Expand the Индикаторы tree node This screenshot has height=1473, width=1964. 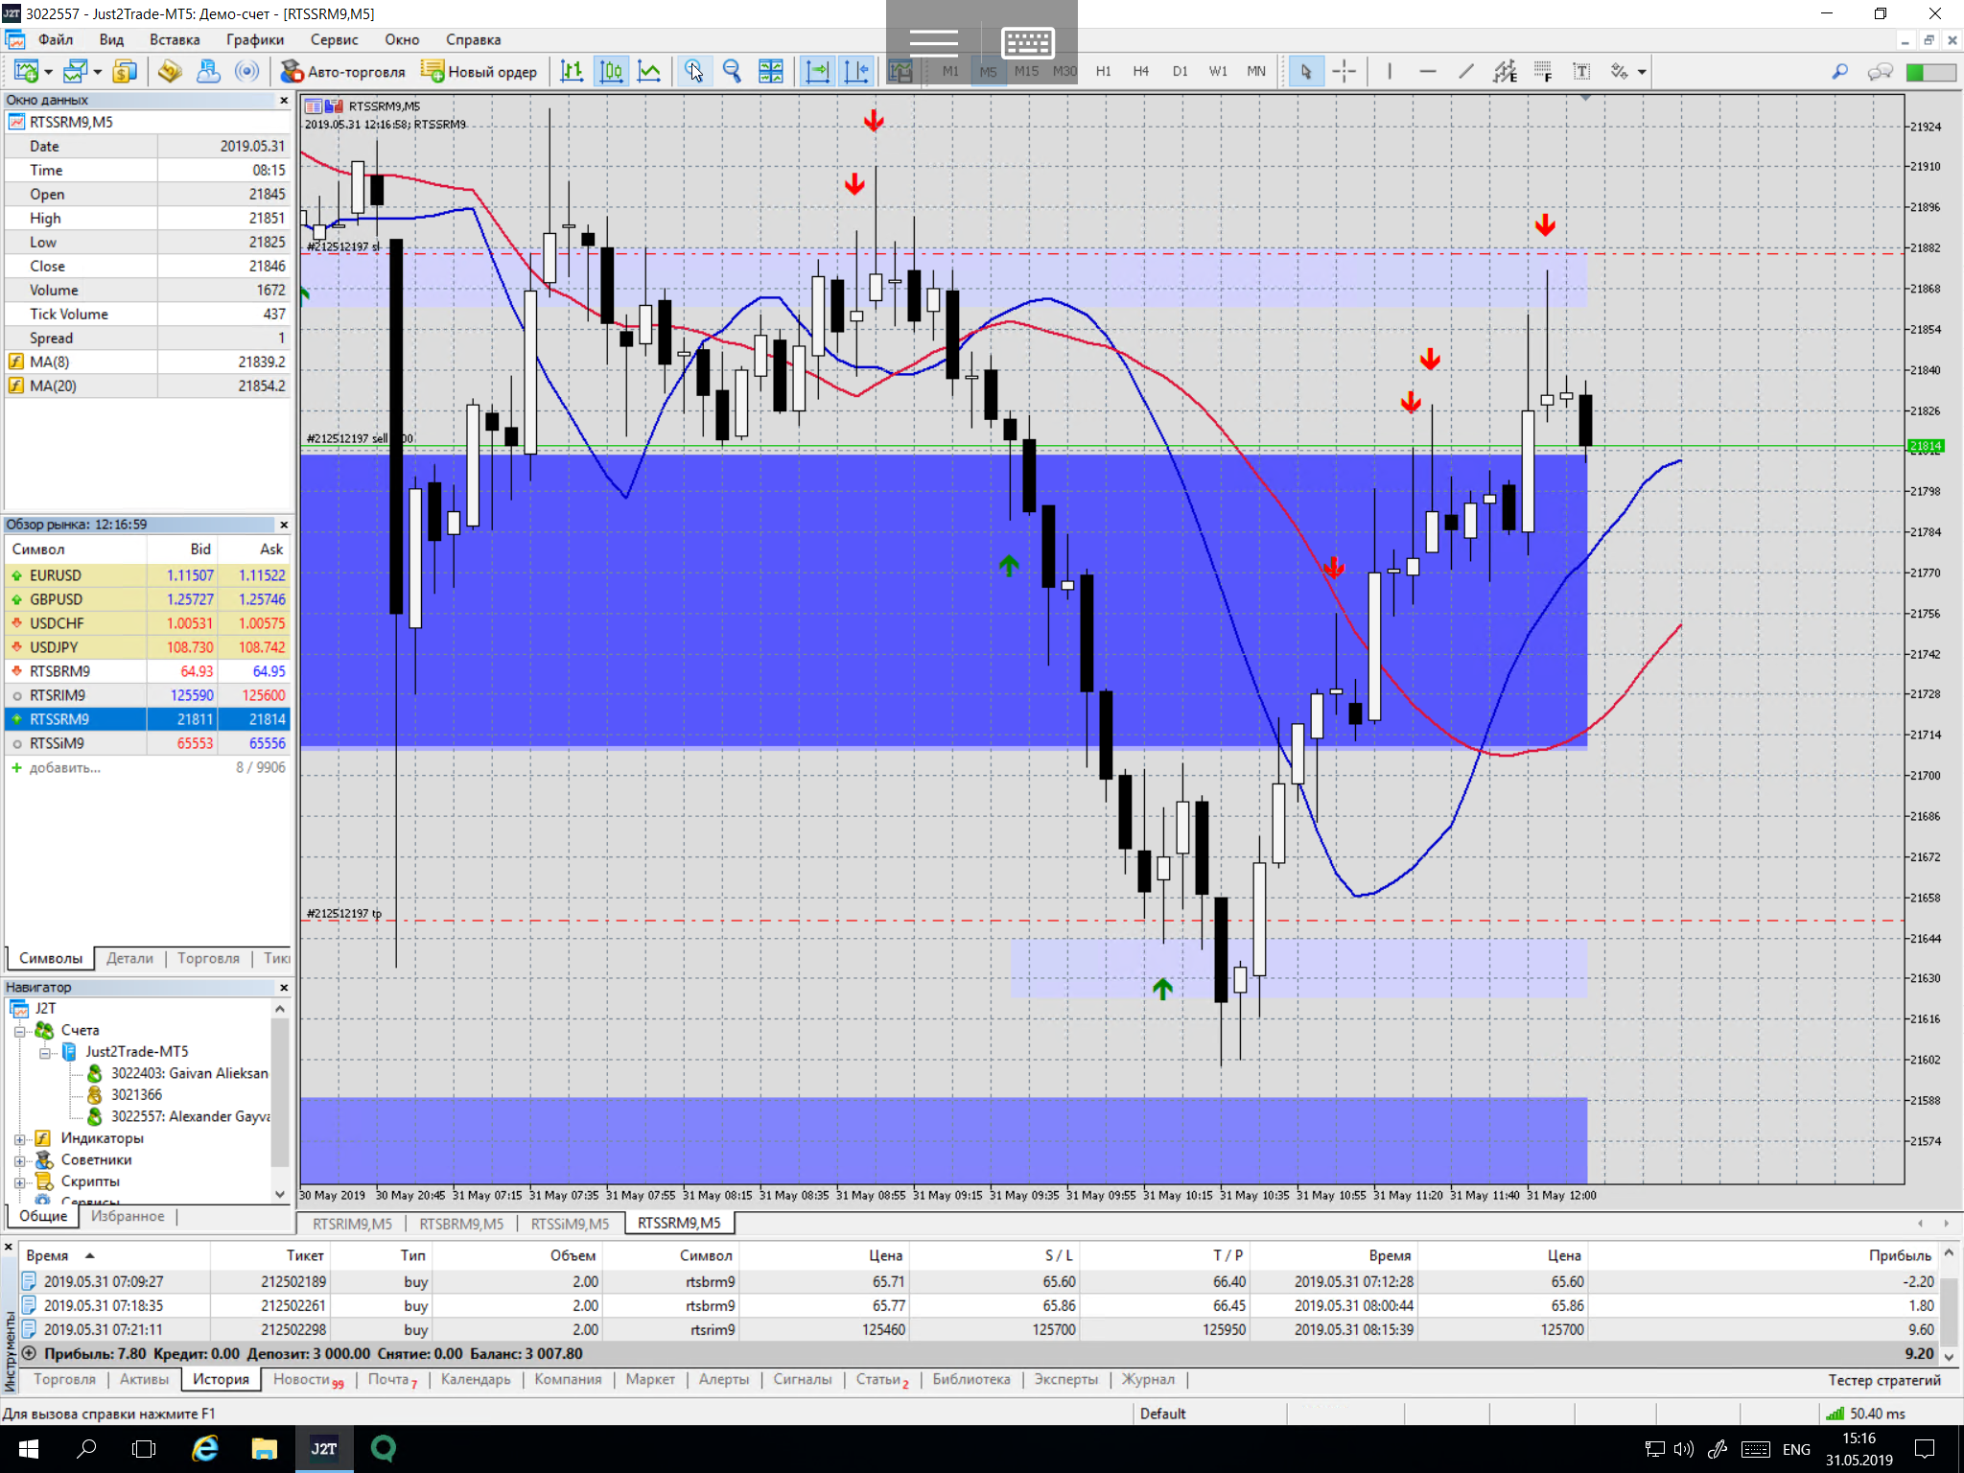(20, 1139)
